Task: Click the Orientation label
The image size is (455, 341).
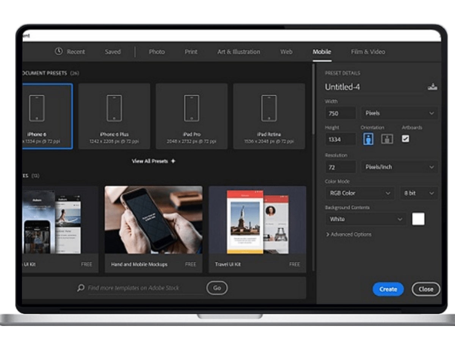Action: click(372, 128)
